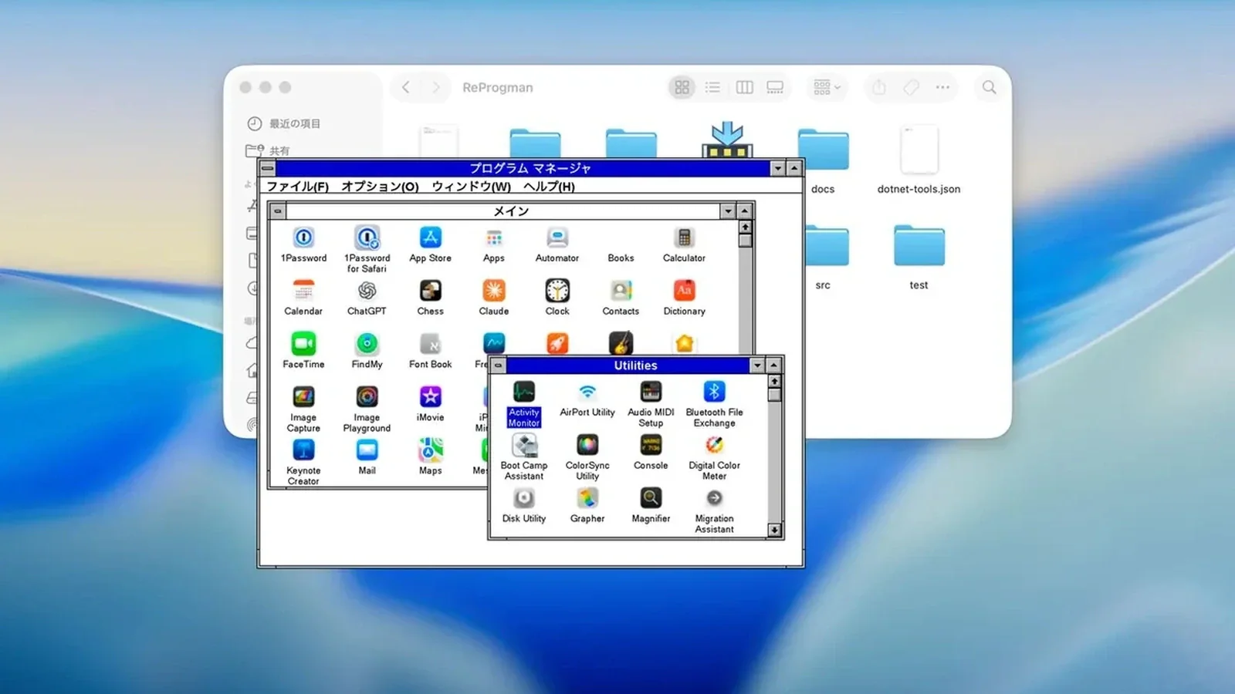Switch Finder to column view
The width and height of the screenshot is (1235, 694).
point(744,87)
